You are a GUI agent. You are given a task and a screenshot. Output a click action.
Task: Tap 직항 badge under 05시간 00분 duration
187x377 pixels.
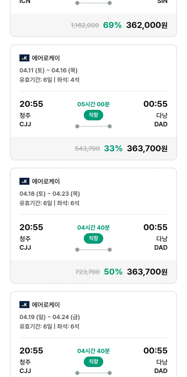click(93, 115)
